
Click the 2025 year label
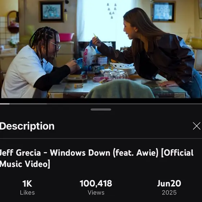[x=169, y=193]
